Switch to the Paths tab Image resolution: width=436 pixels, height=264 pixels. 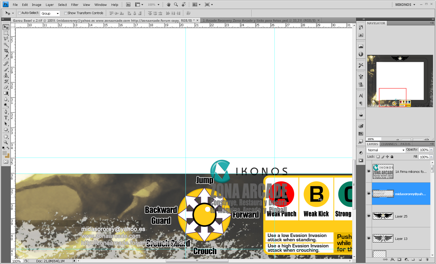[405, 144]
